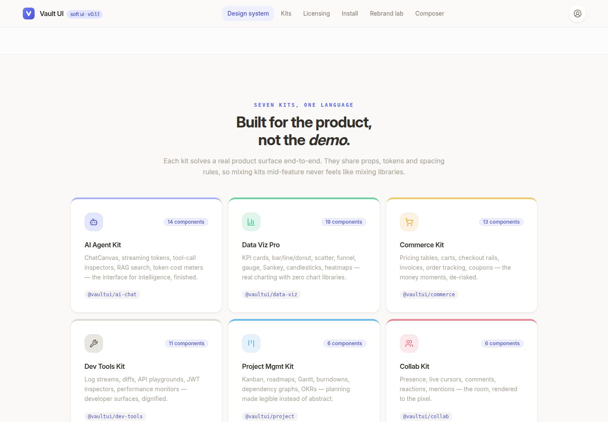Open the AI Agent Kit card title
The width and height of the screenshot is (608, 422).
tap(103, 245)
